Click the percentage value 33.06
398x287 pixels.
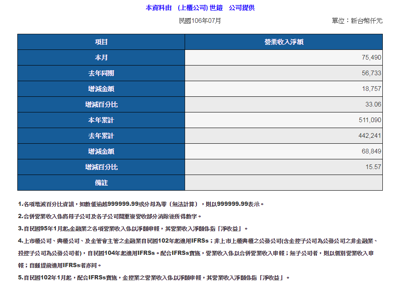click(373, 104)
